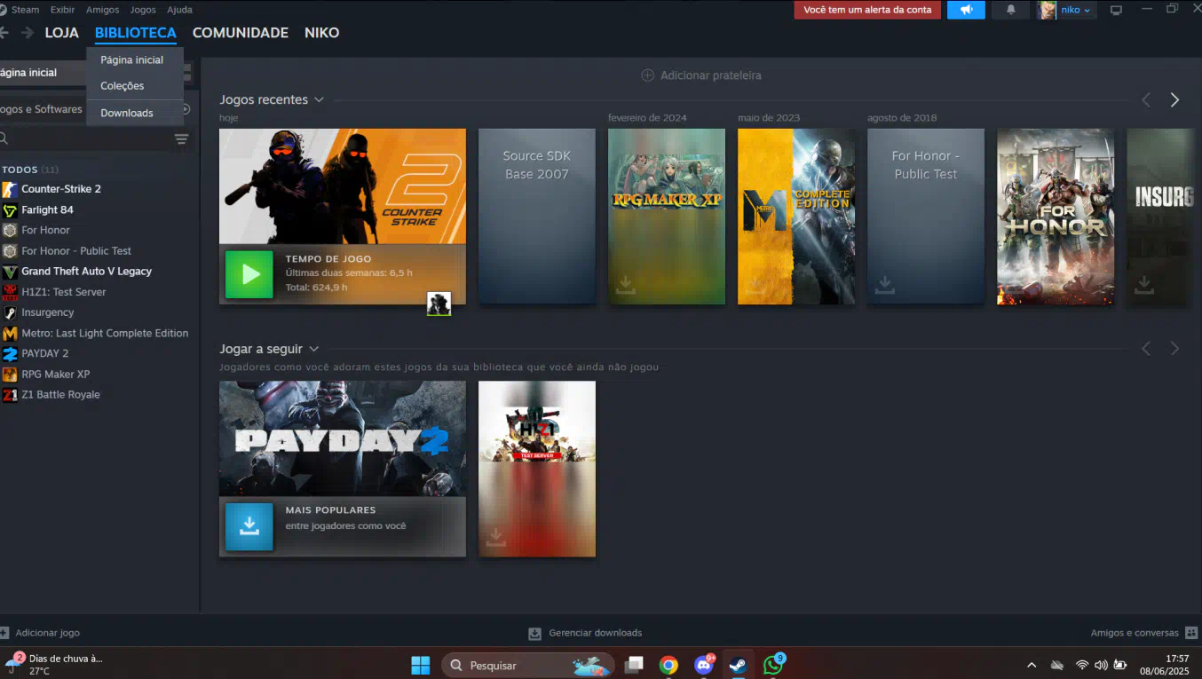Click the PAYDAY 2 icon in sidebar
Image resolution: width=1202 pixels, height=679 pixels.
pyautogui.click(x=10, y=353)
